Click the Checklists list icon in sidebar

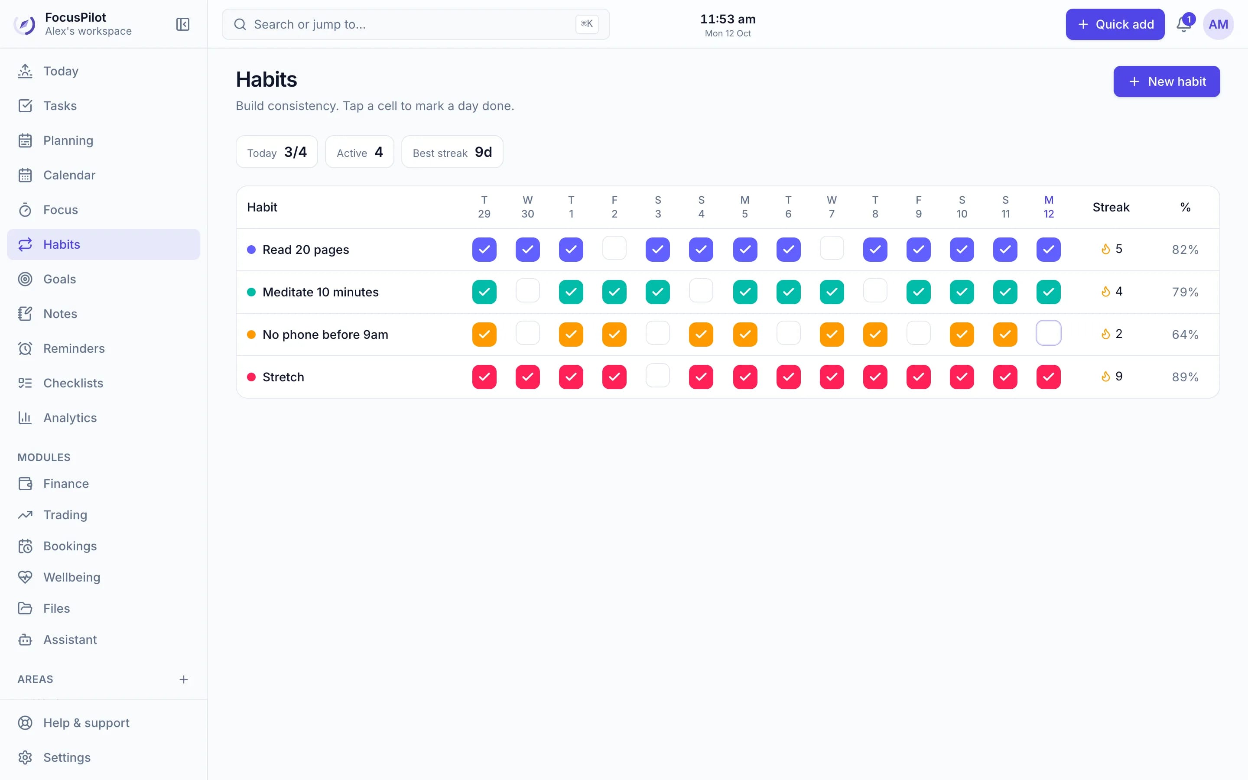click(25, 383)
